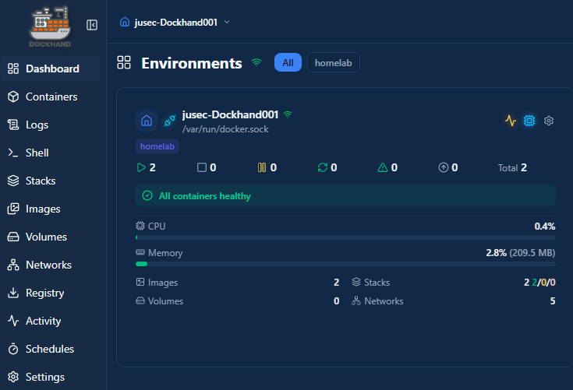
Task: Click the yellow activity pulse icon
Action: point(511,121)
